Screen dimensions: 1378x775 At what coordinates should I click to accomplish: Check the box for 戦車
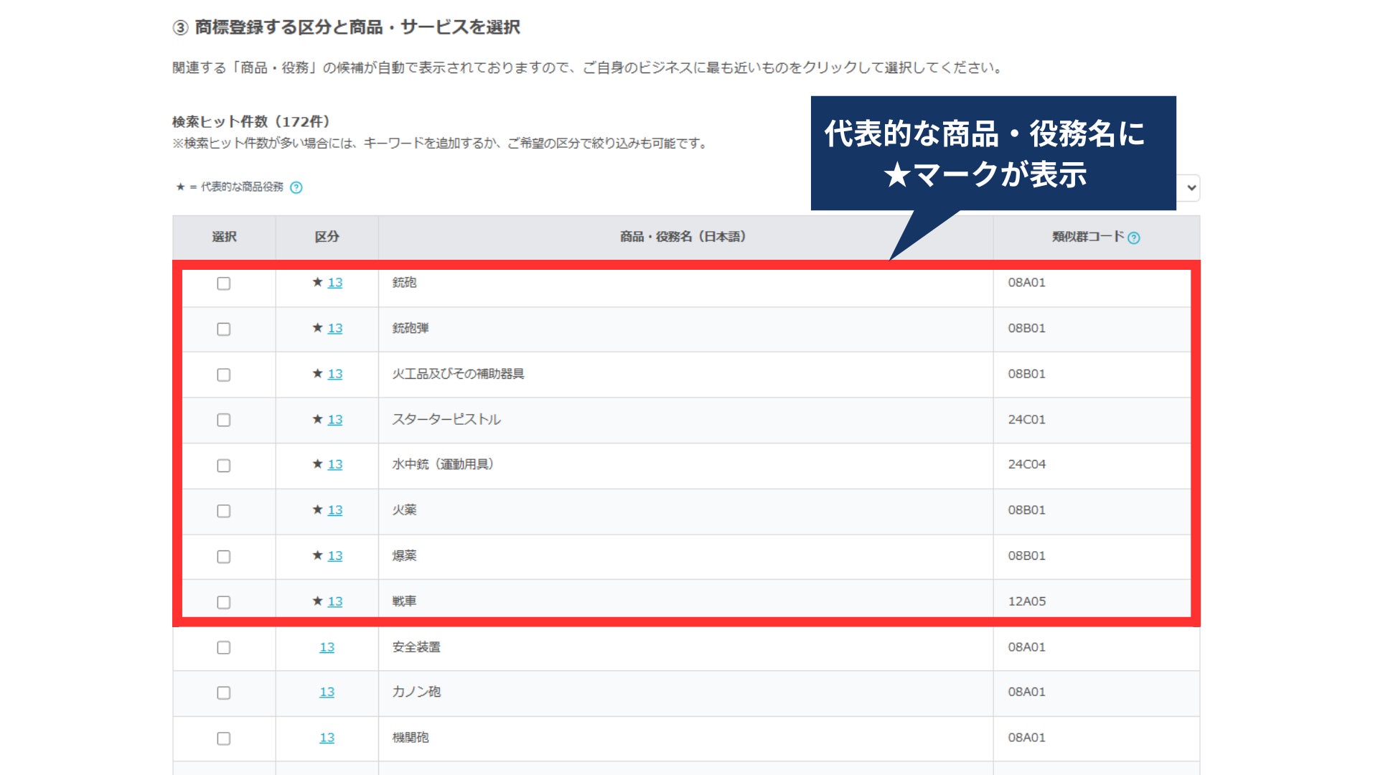[224, 602]
